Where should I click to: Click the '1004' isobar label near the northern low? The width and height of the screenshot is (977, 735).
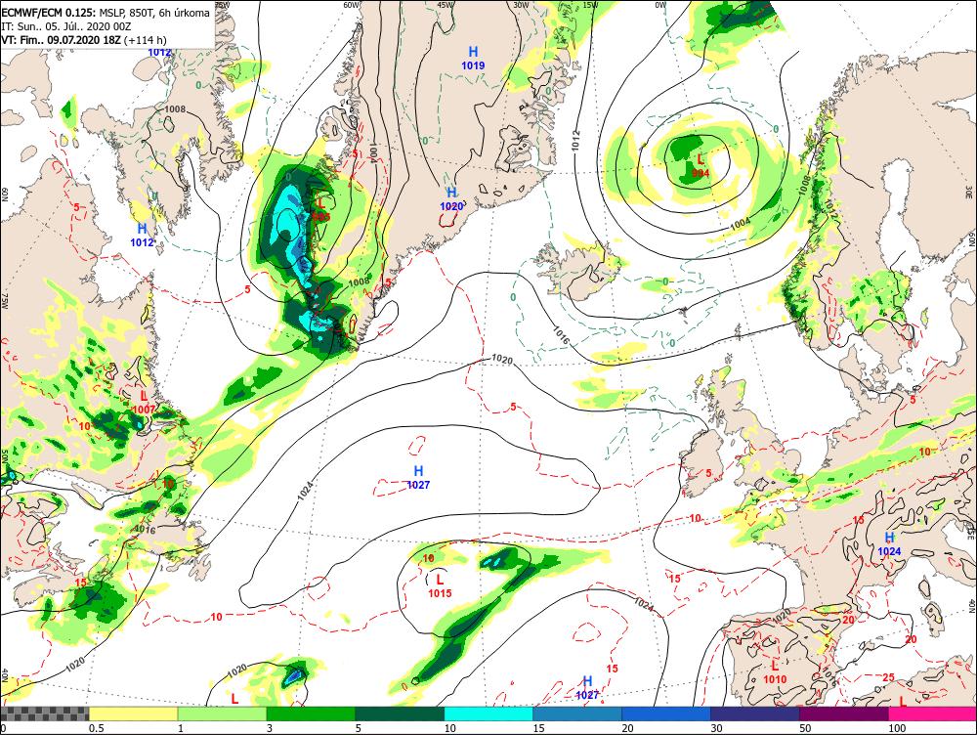click(x=741, y=223)
